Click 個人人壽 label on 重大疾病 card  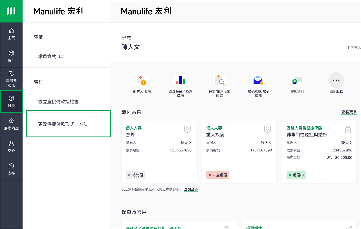pyautogui.click(x=214, y=128)
